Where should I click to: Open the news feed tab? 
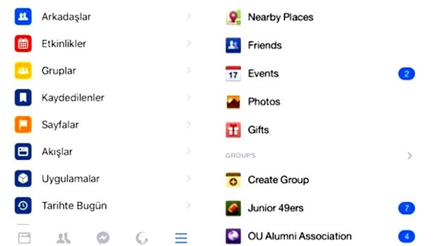(24, 238)
